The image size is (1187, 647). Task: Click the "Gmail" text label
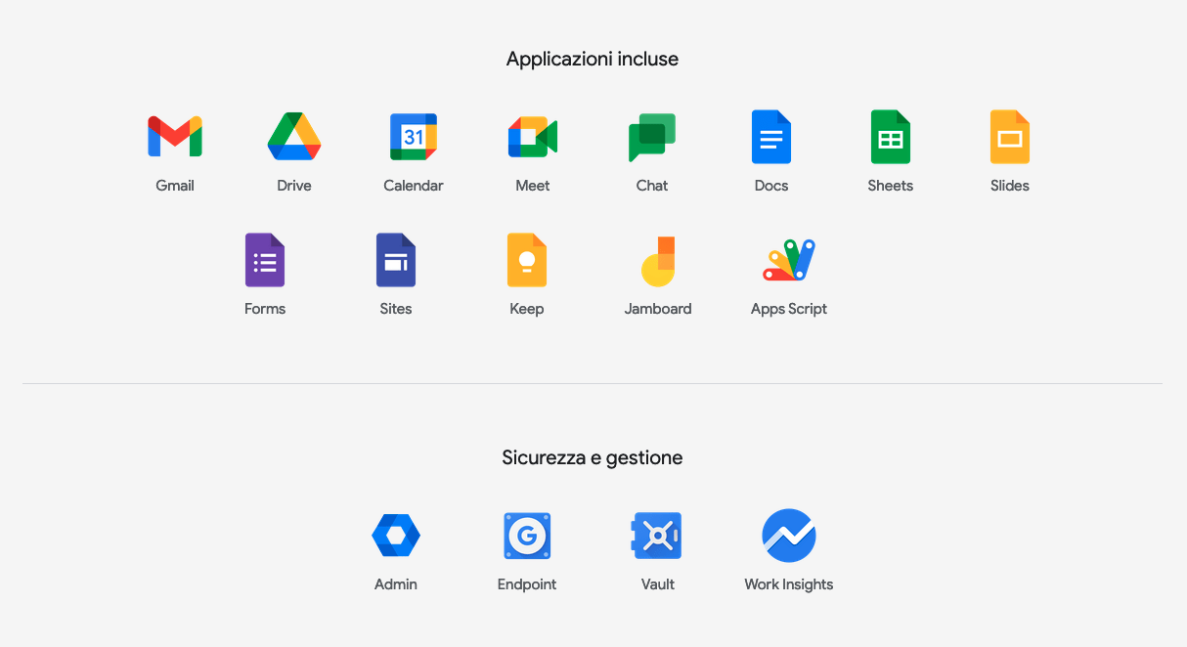175,186
